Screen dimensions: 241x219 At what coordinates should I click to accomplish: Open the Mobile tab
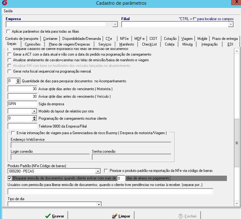point(202,39)
